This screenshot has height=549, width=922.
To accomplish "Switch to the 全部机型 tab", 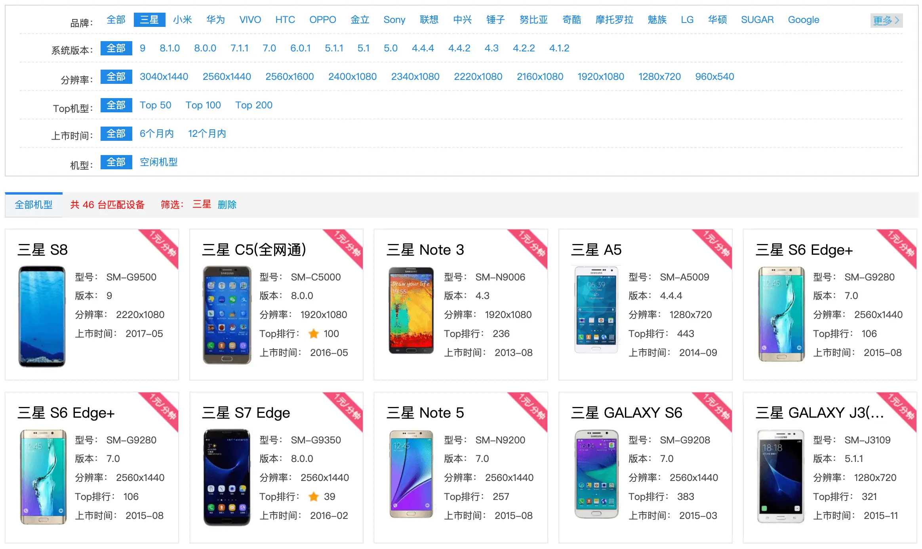I will 34,205.
